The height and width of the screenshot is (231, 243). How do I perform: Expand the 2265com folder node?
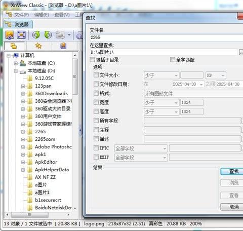pos(23,139)
